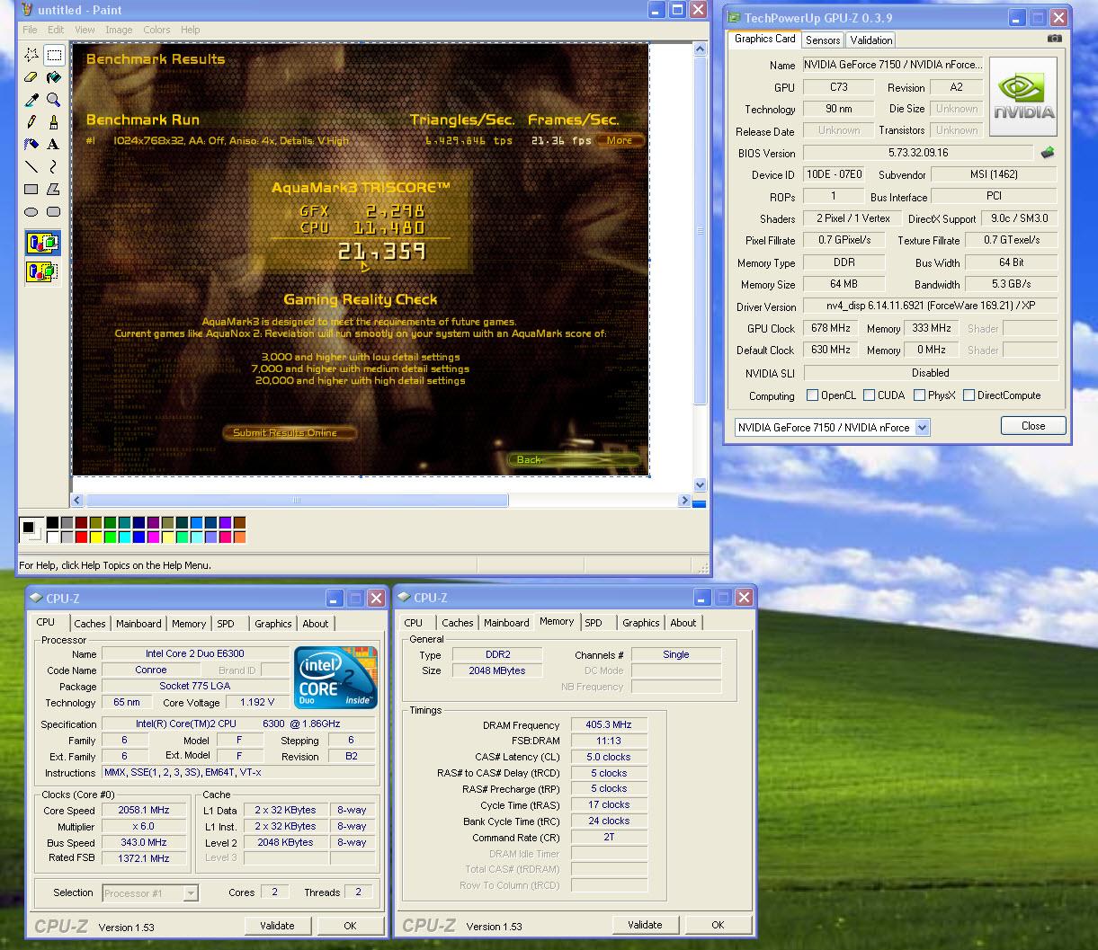Open the View menu in Paint

pos(85,30)
